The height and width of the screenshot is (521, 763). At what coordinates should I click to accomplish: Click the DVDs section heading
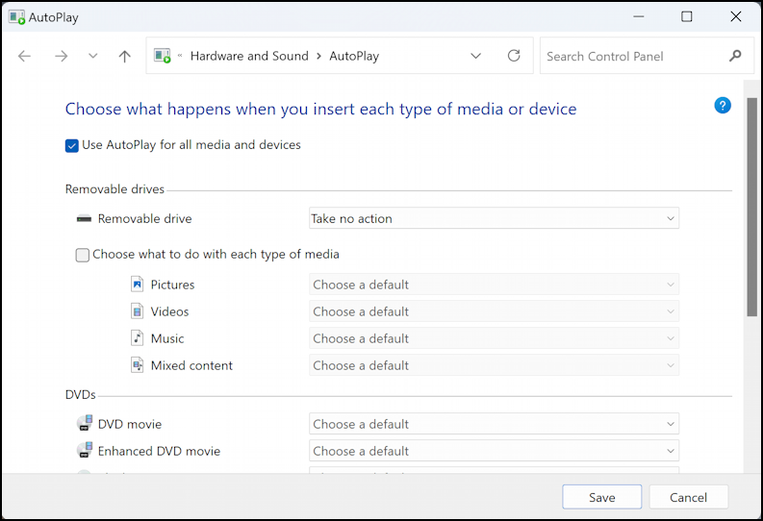pyautogui.click(x=80, y=395)
